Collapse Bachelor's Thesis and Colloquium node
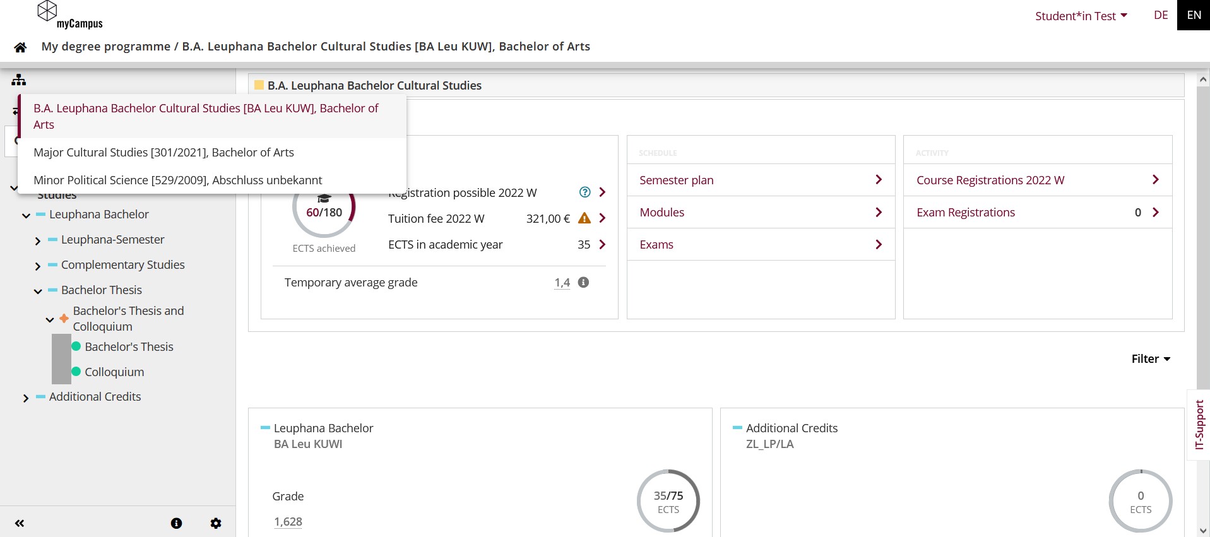 click(50, 320)
